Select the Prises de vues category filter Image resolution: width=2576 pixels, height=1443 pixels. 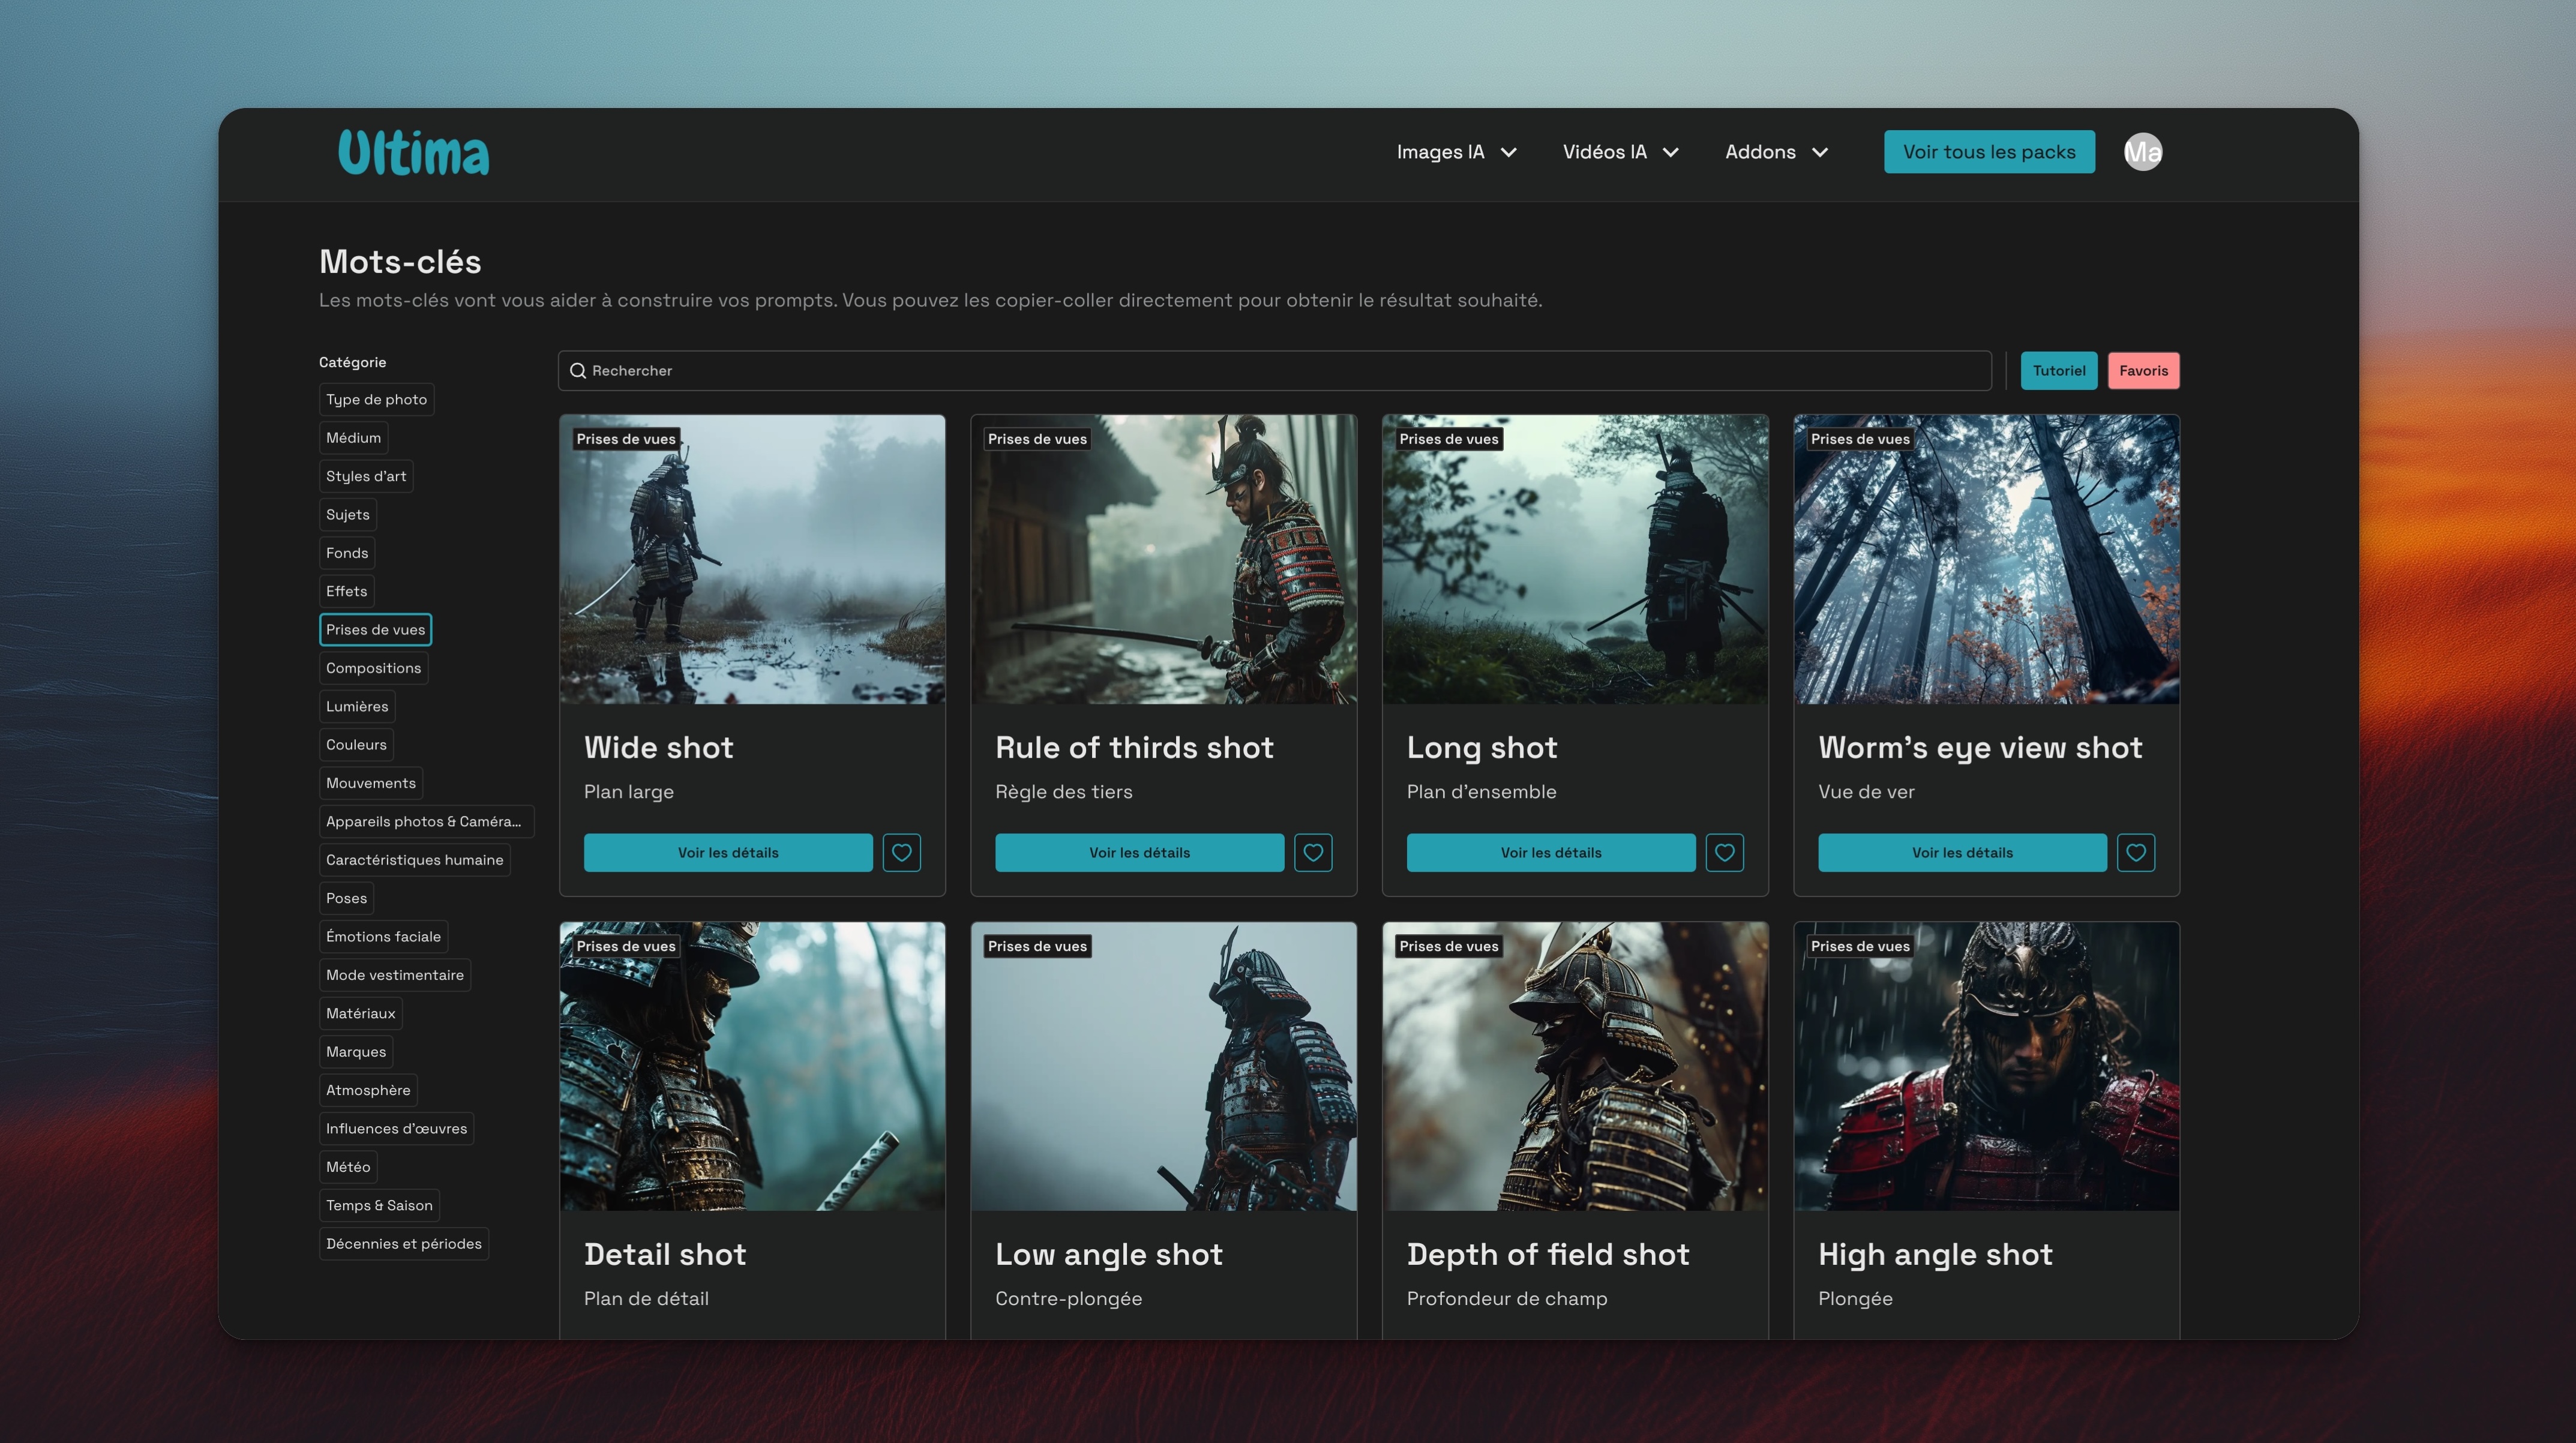(375, 629)
